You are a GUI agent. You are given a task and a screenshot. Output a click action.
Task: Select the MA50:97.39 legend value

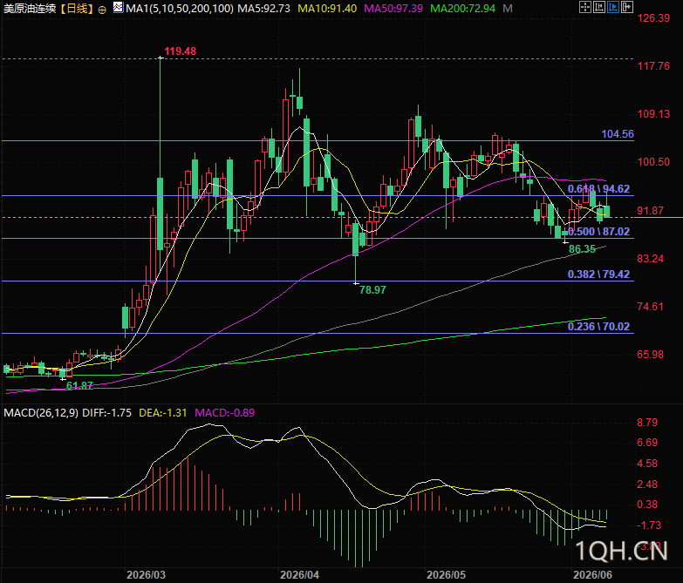click(393, 8)
